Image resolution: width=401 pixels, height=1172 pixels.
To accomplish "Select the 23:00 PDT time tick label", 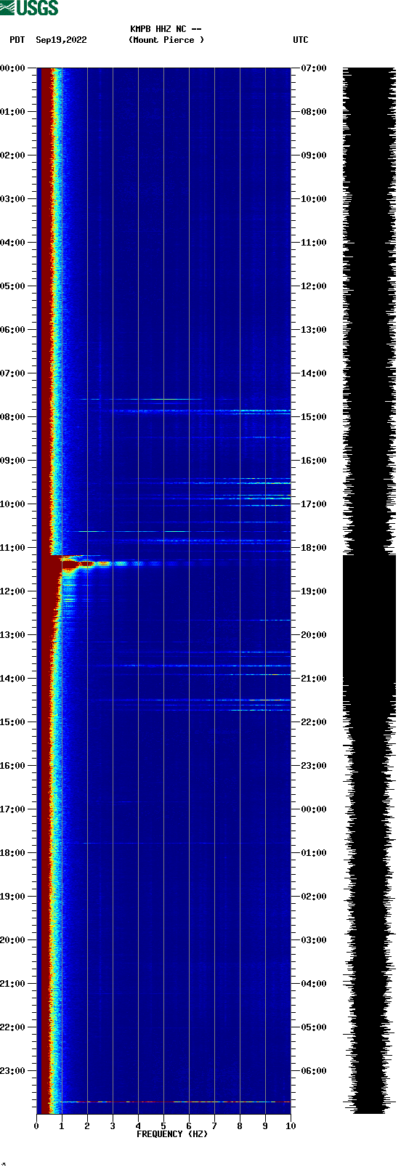I will 12,1071.
